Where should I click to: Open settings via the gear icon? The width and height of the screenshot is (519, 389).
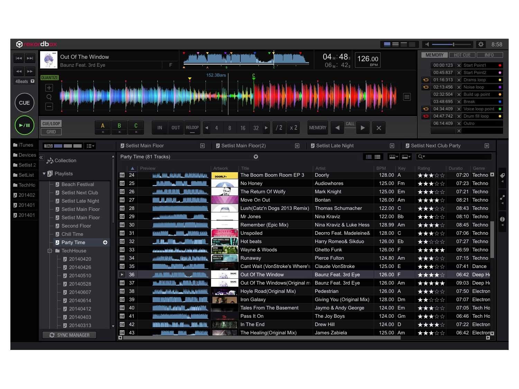tap(481, 44)
